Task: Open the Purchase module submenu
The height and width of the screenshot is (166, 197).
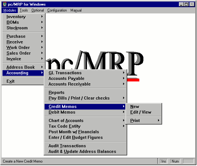Action: [23, 36]
